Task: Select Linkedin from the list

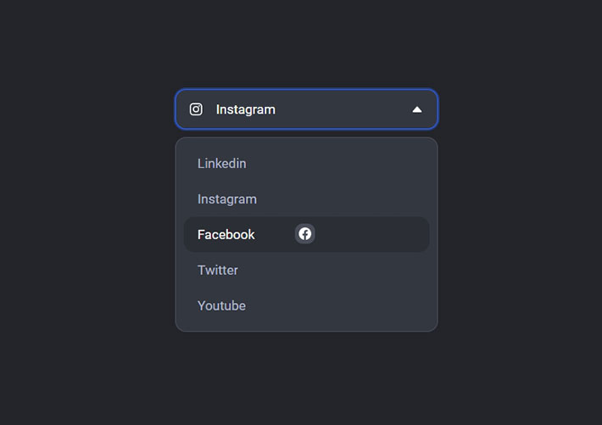Action: [x=222, y=163]
